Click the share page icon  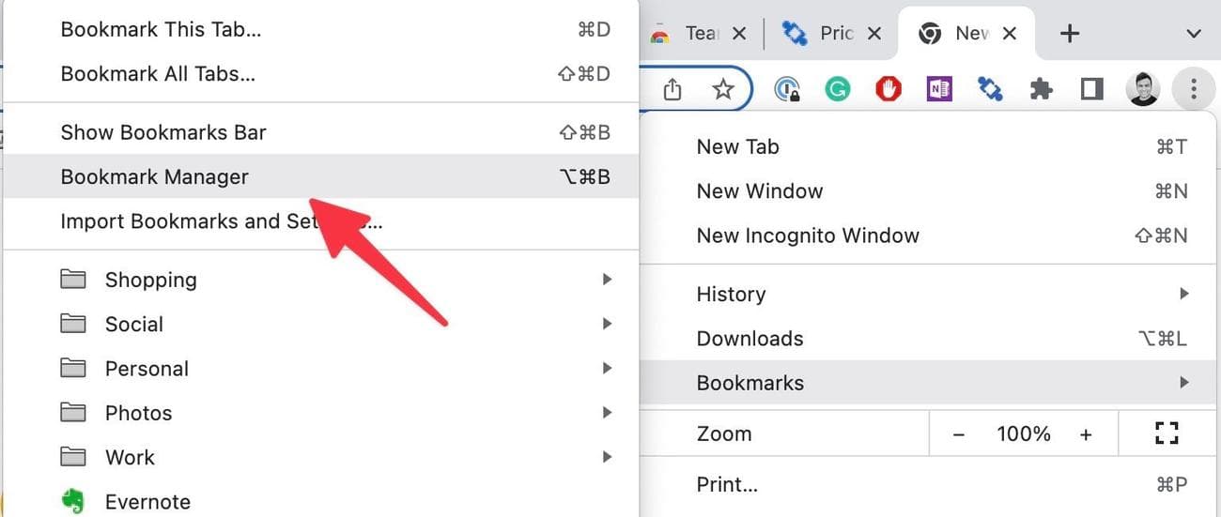(672, 89)
